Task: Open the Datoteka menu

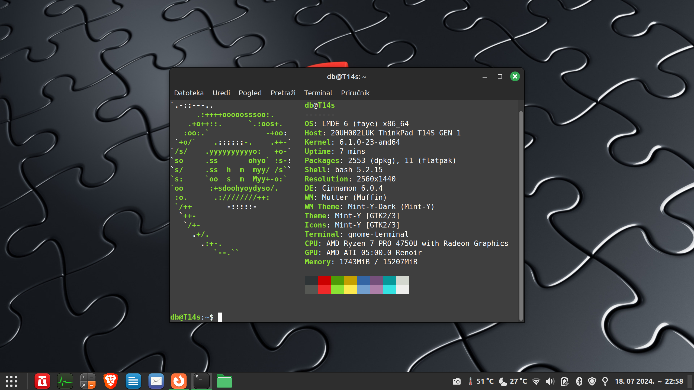Action: (x=189, y=93)
